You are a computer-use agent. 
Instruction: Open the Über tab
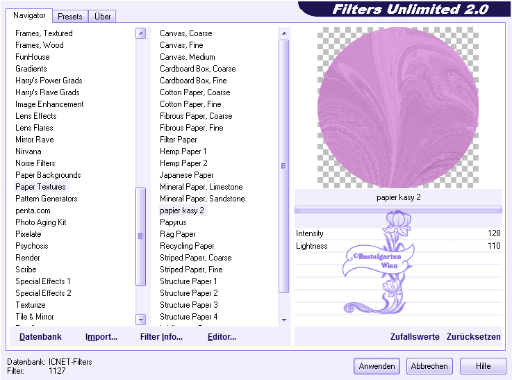click(102, 16)
